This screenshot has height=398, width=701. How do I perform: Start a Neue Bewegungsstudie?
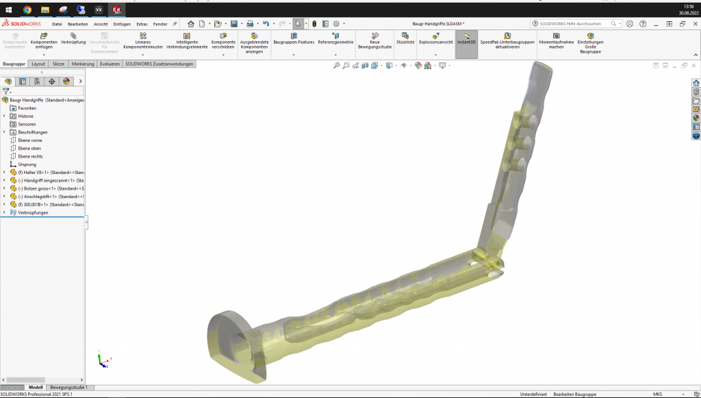point(374,38)
